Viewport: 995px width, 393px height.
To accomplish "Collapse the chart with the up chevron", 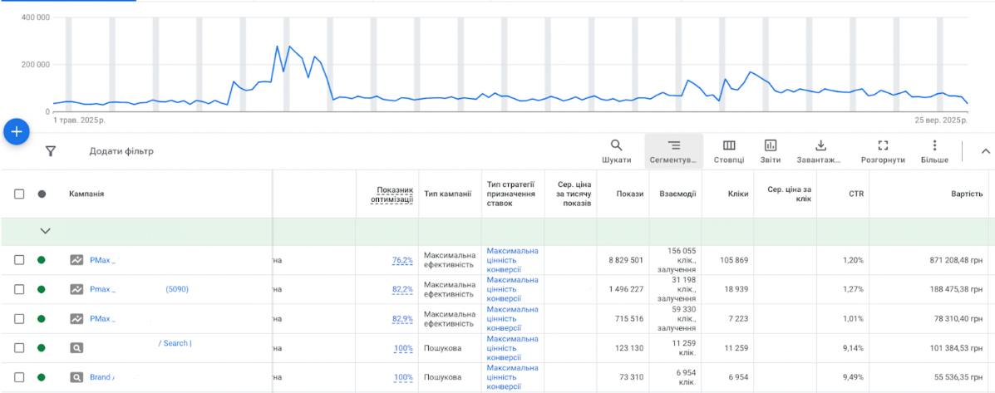I will (x=986, y=151).
